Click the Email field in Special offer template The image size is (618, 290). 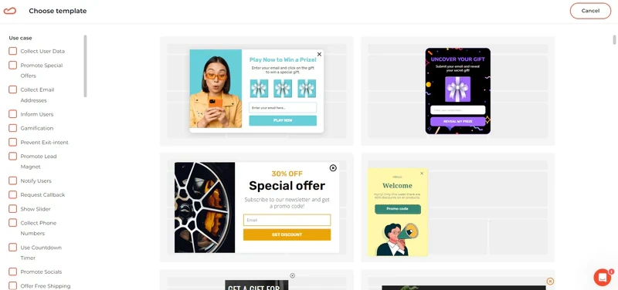click(287, 220)
